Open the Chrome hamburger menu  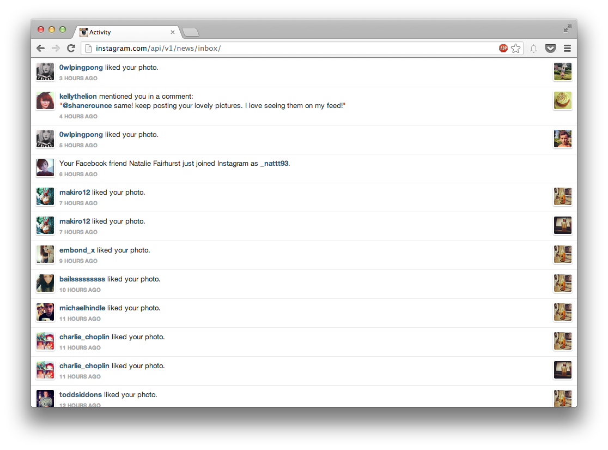[x=567, y=48]
